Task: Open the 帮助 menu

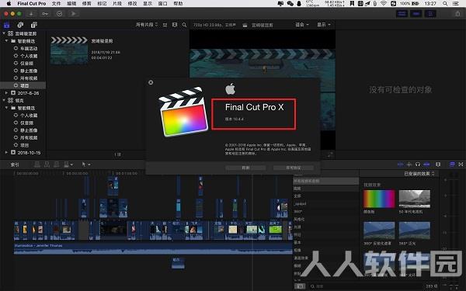Action: point(178,4)
